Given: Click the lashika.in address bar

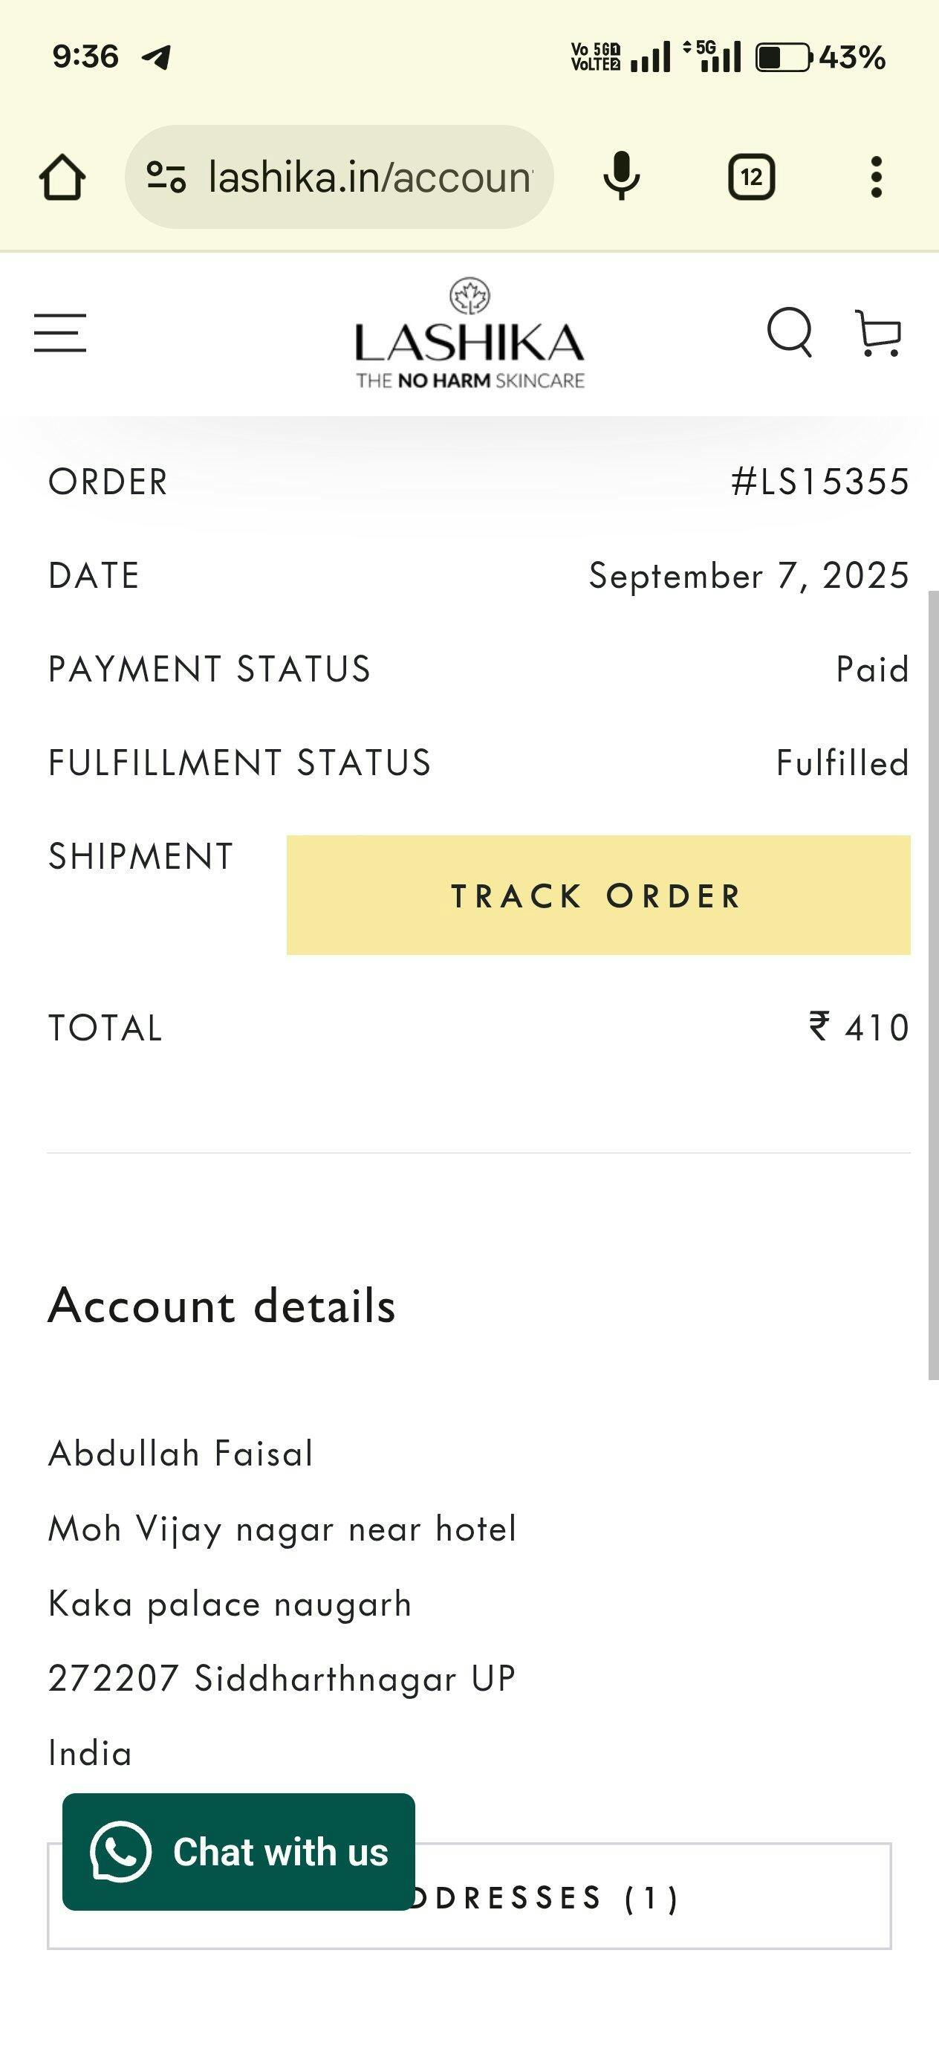Looking at the screenshot, I should pos(369,176).
